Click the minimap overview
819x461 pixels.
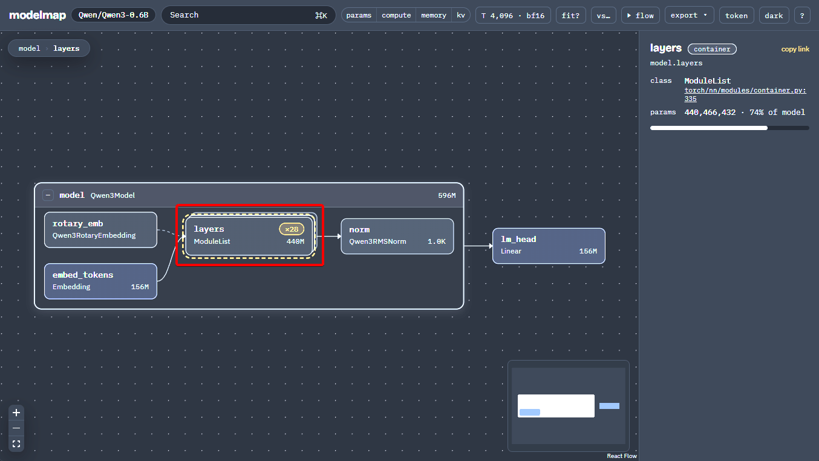coord(569,406)
